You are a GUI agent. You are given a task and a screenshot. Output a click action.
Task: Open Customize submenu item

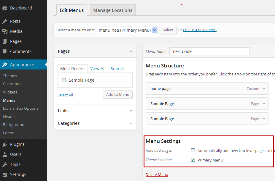[12, 84]
